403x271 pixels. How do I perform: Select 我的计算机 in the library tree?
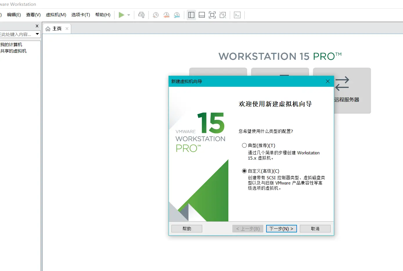11,44
